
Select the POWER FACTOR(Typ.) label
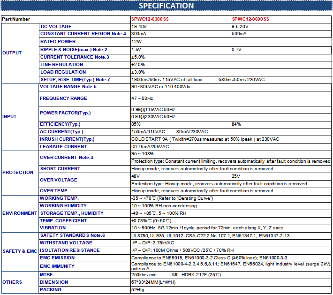point(65,113)
